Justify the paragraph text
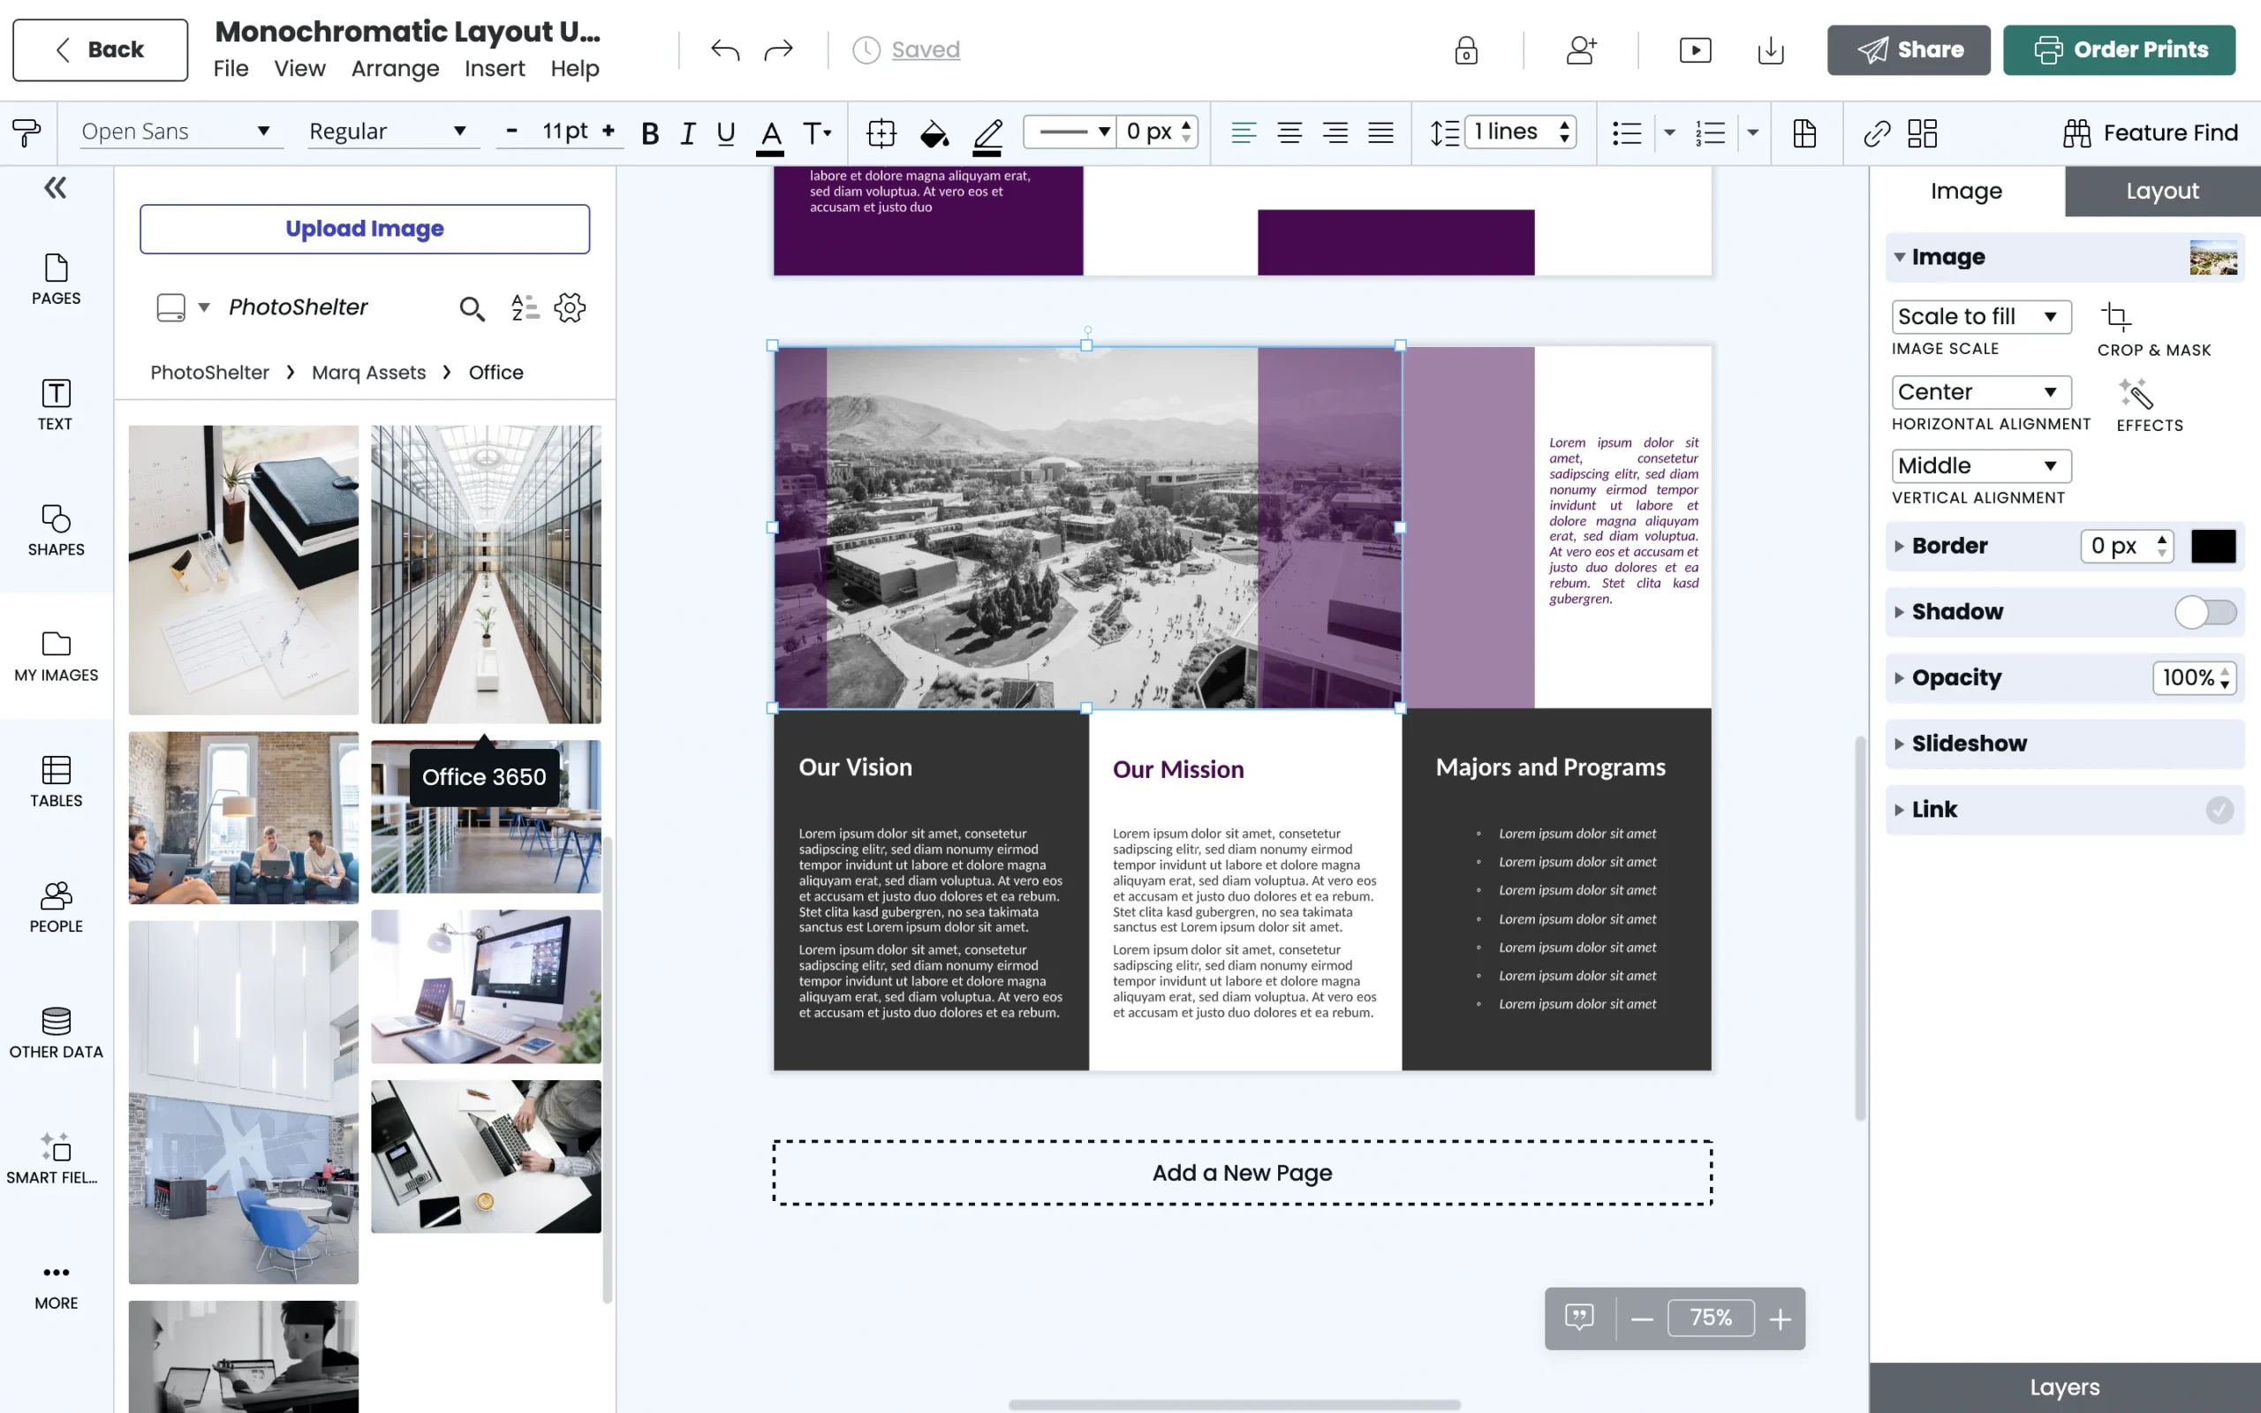This screenshot has width=2261, height=1413. click(1381, 132)
